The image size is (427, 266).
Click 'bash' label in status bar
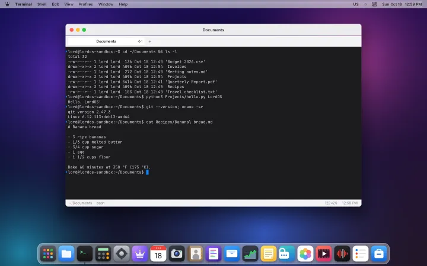coord(100,203)
